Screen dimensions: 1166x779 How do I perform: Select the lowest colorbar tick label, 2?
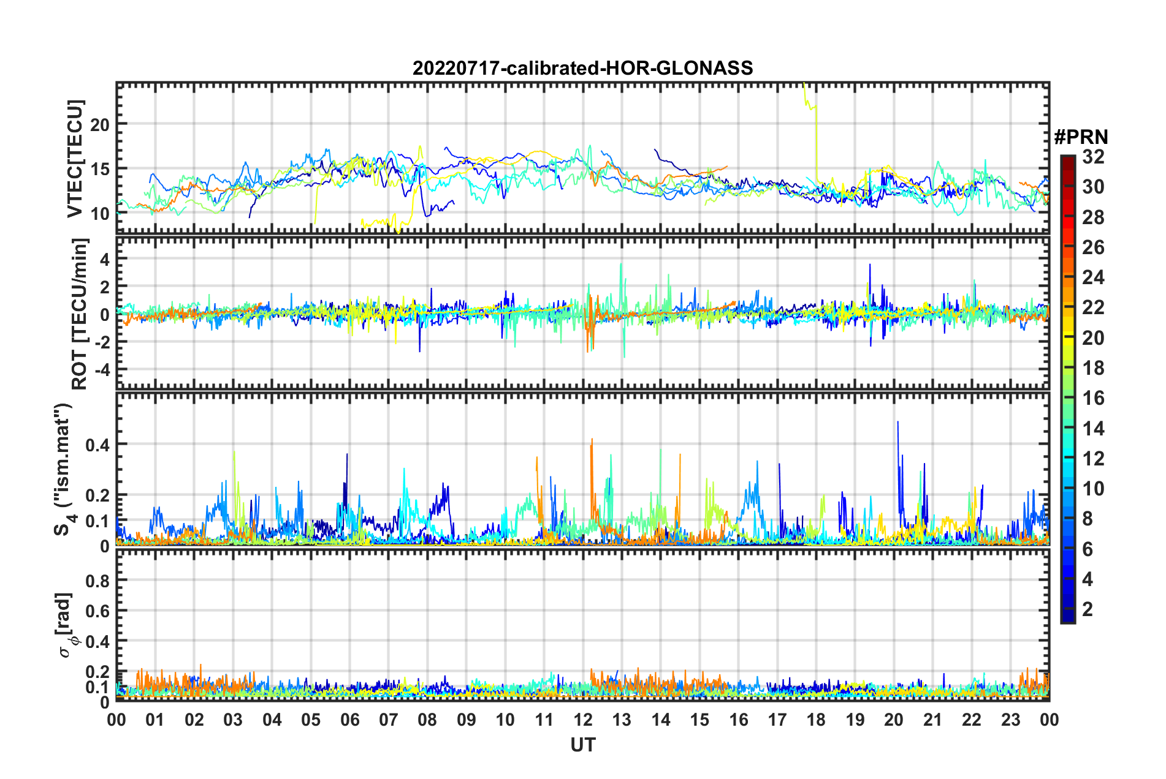(x=1088, y=609)
